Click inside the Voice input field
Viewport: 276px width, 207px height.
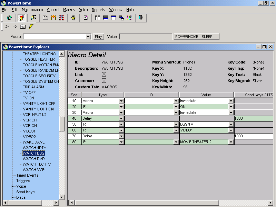tap(146, 37)
